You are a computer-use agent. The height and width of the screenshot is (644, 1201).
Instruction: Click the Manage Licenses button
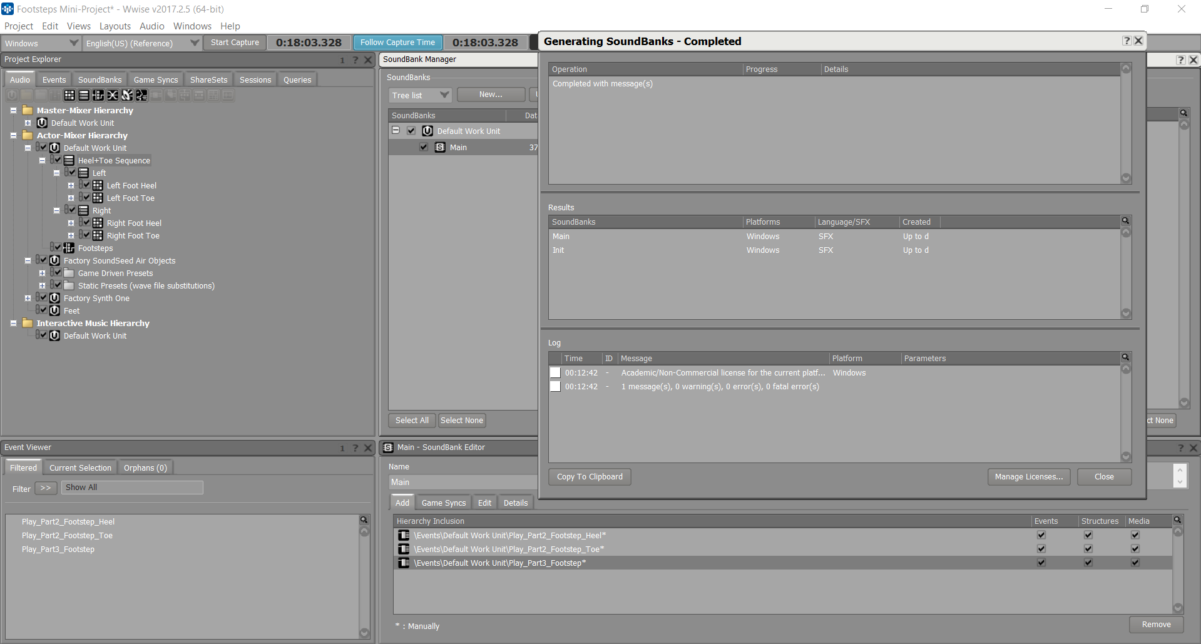pos(1029,477)
